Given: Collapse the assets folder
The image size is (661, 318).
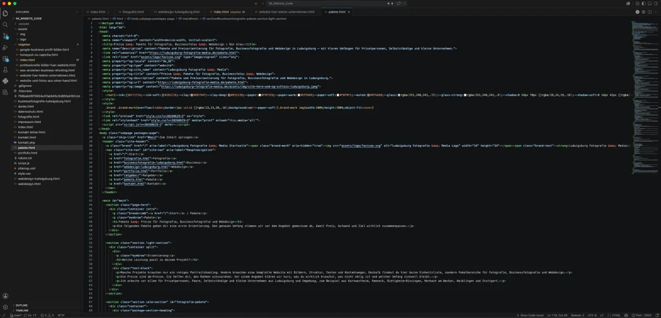Looking at the screenshot, I should [x=23, y=29].
